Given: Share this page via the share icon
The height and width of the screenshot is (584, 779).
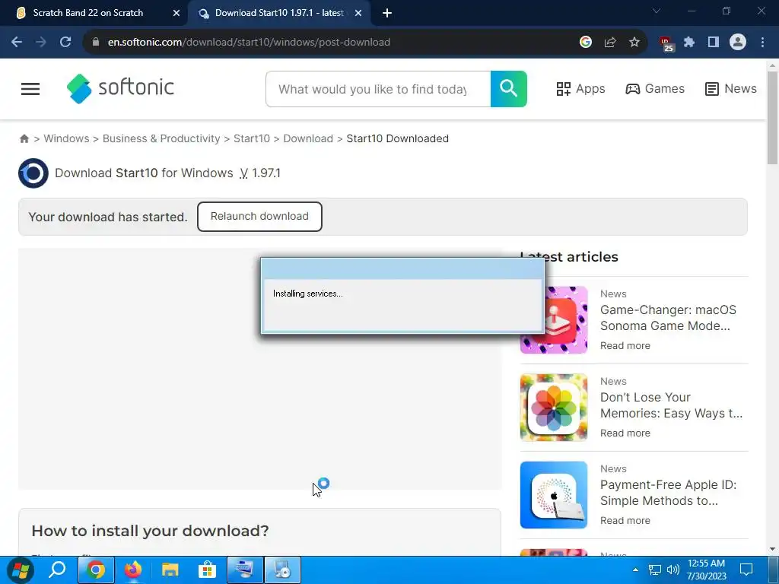Looking at the screenshot, I should click(x=610, y=43).
